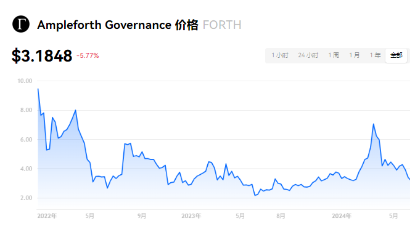Switch chart to 1周 range
Viewport: 415px width, 229px height.
pyautogui.click(x=334, y=55)
